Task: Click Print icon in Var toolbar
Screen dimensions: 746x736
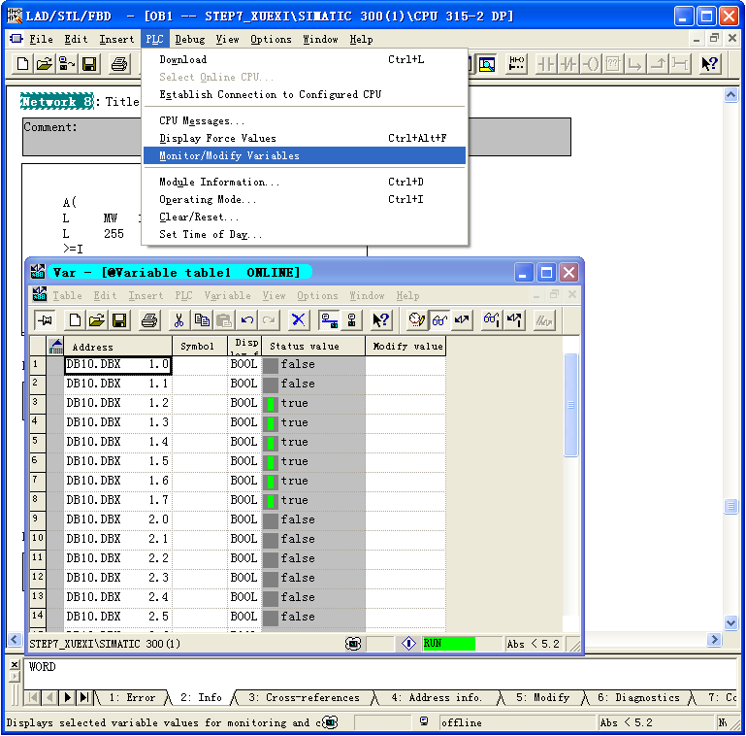Action: click(x=149, y=319)
